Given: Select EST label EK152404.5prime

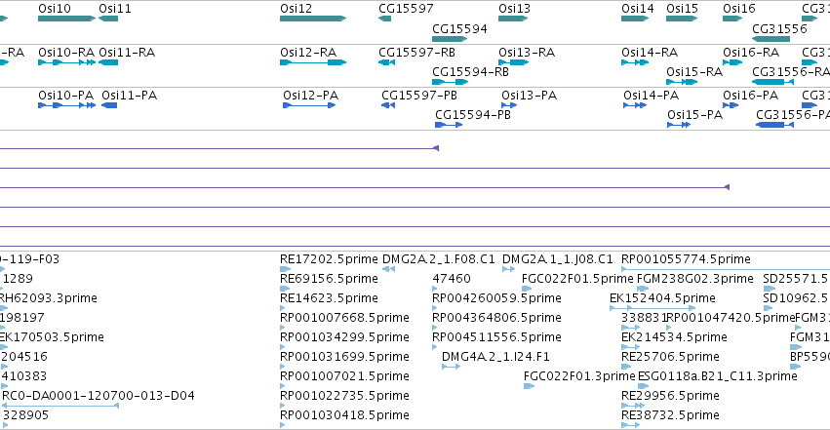Looking at the screenshot, I should tap(662, 298).
